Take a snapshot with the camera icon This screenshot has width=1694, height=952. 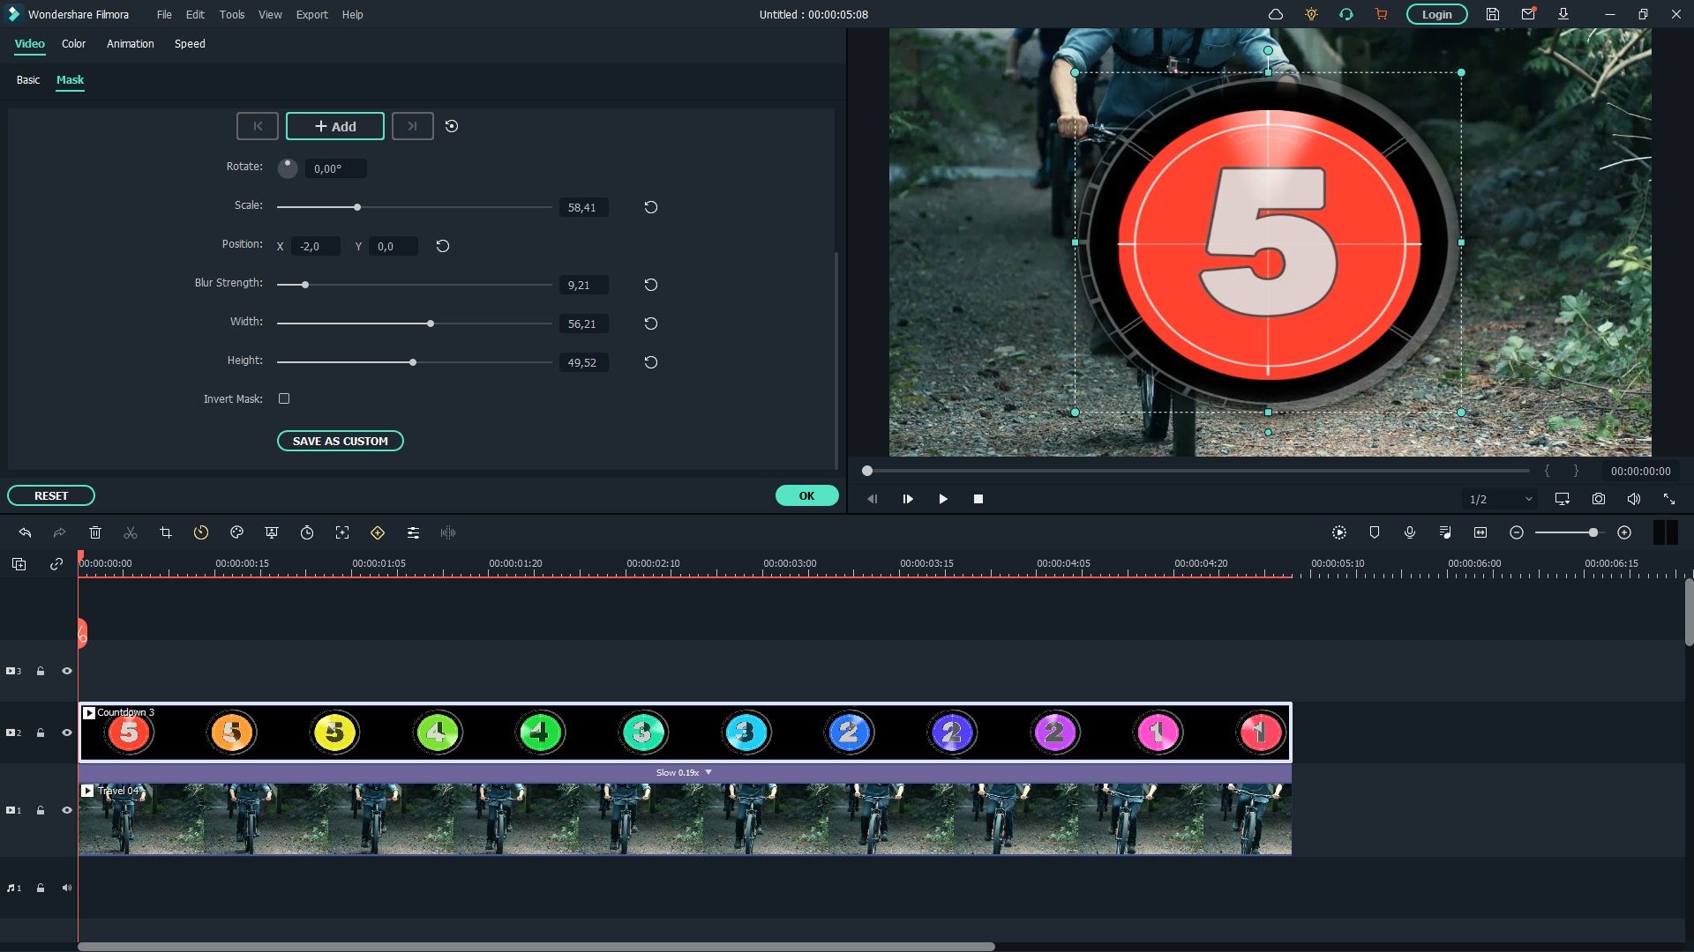pyautogui.click(x=1598, y=499)
